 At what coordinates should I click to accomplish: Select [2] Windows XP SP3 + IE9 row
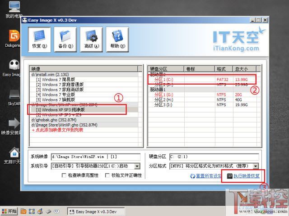pos(59,115)
